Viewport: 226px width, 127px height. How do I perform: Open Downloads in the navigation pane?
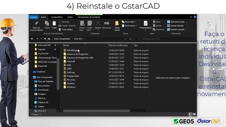[x=43, y=90]
